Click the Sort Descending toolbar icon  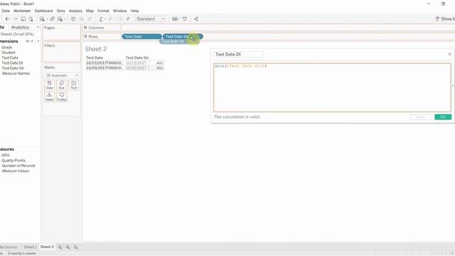[x=90, y=19]
